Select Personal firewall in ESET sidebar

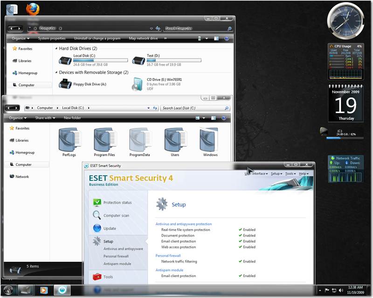tap(116, 256)
